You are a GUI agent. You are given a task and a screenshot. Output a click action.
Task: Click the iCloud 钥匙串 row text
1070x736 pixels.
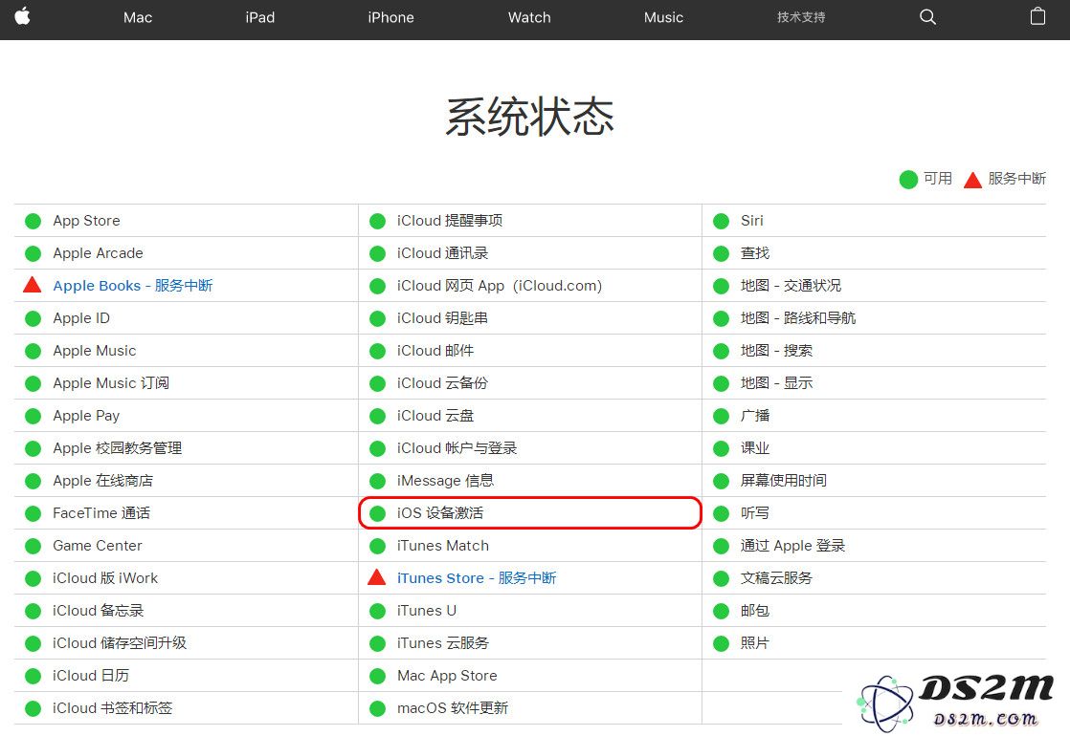[442, 317]
